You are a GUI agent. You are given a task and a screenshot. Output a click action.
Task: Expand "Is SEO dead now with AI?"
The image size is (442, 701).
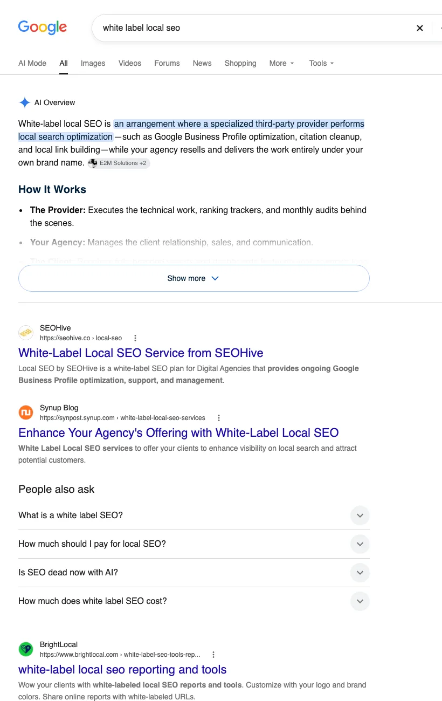(194, 573)
